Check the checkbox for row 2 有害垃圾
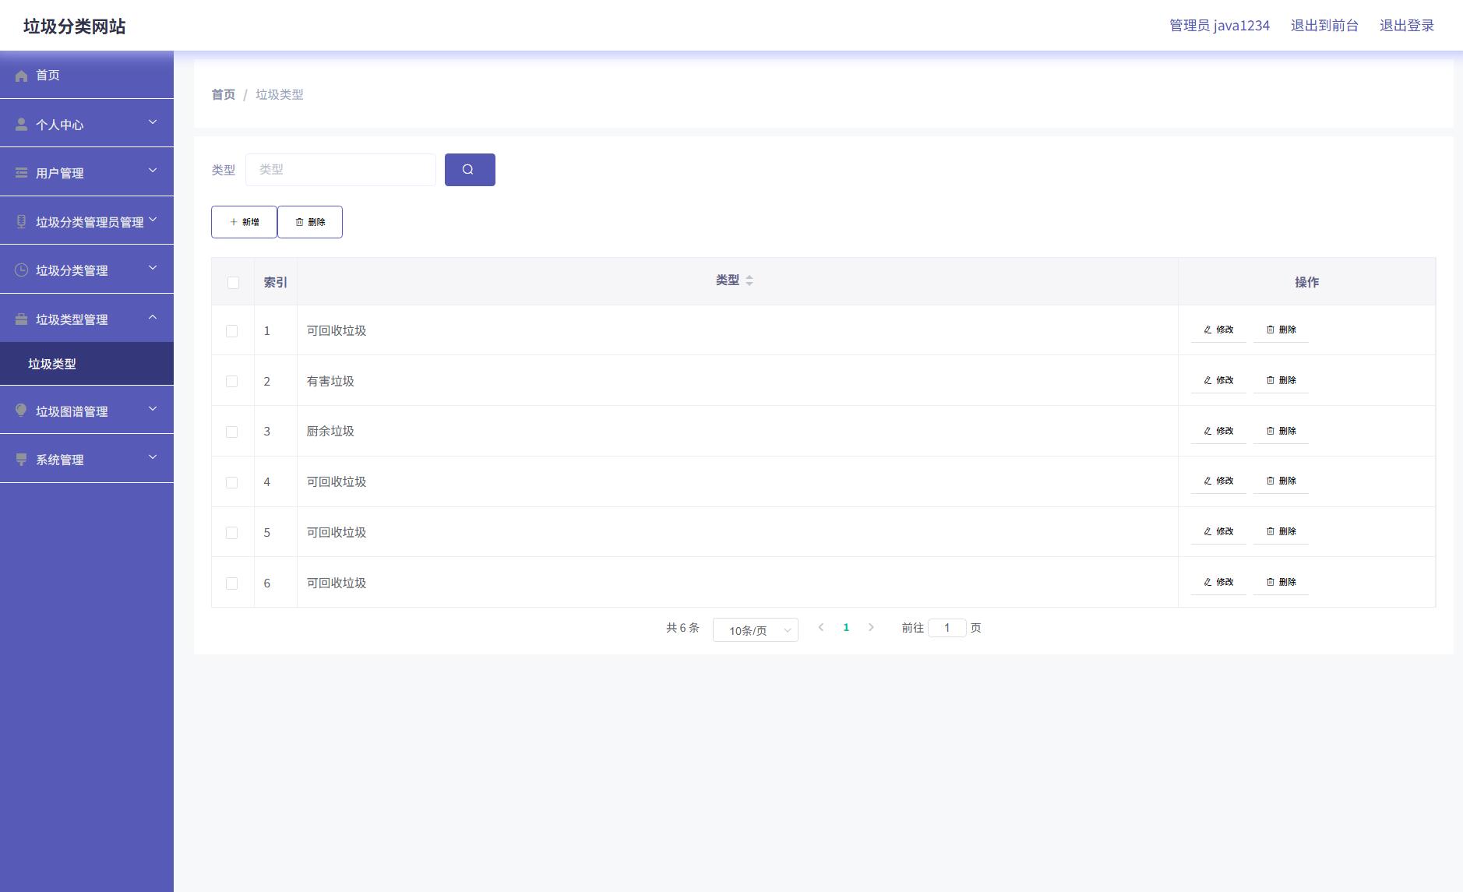Screen dimensions: 1463x892 click(231, 381)
